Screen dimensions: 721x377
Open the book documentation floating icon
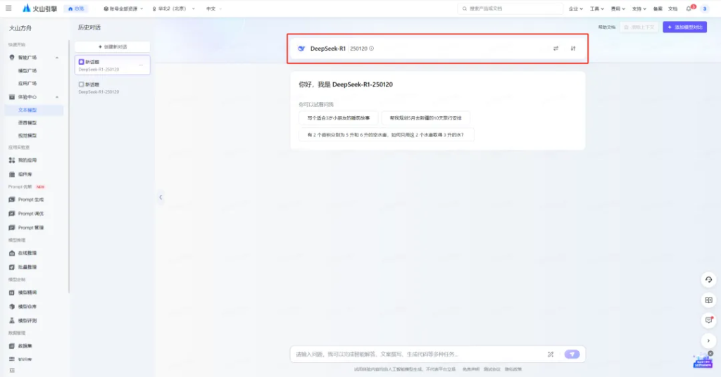(708, 300)
